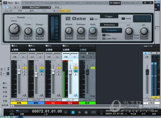Screen dimensions: 161x118
Task: Open the 输入 panel in left mixer sidebar
Action: 5,83
